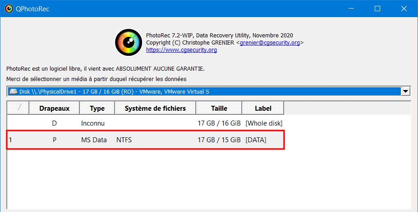The image size is (418, 212).
Task: Sort by the Taille column header
Action: [219, 108]
